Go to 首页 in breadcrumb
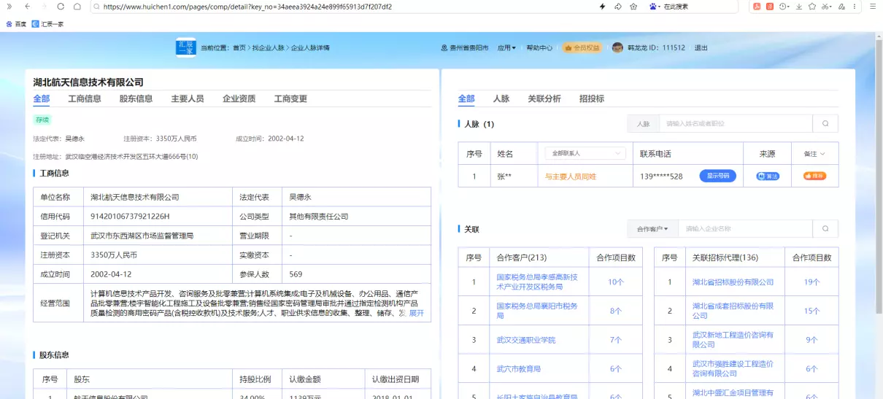Image resolution: width=883 pixels, height=399 pixels. (239, 47)
